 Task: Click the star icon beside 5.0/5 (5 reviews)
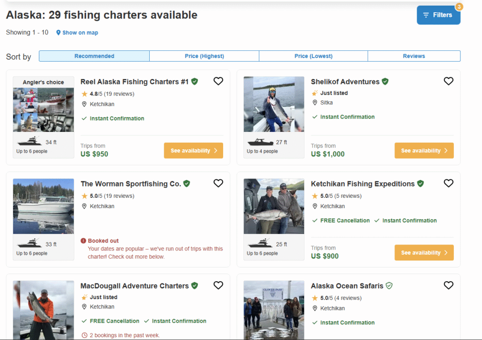[x=314, y=196]
